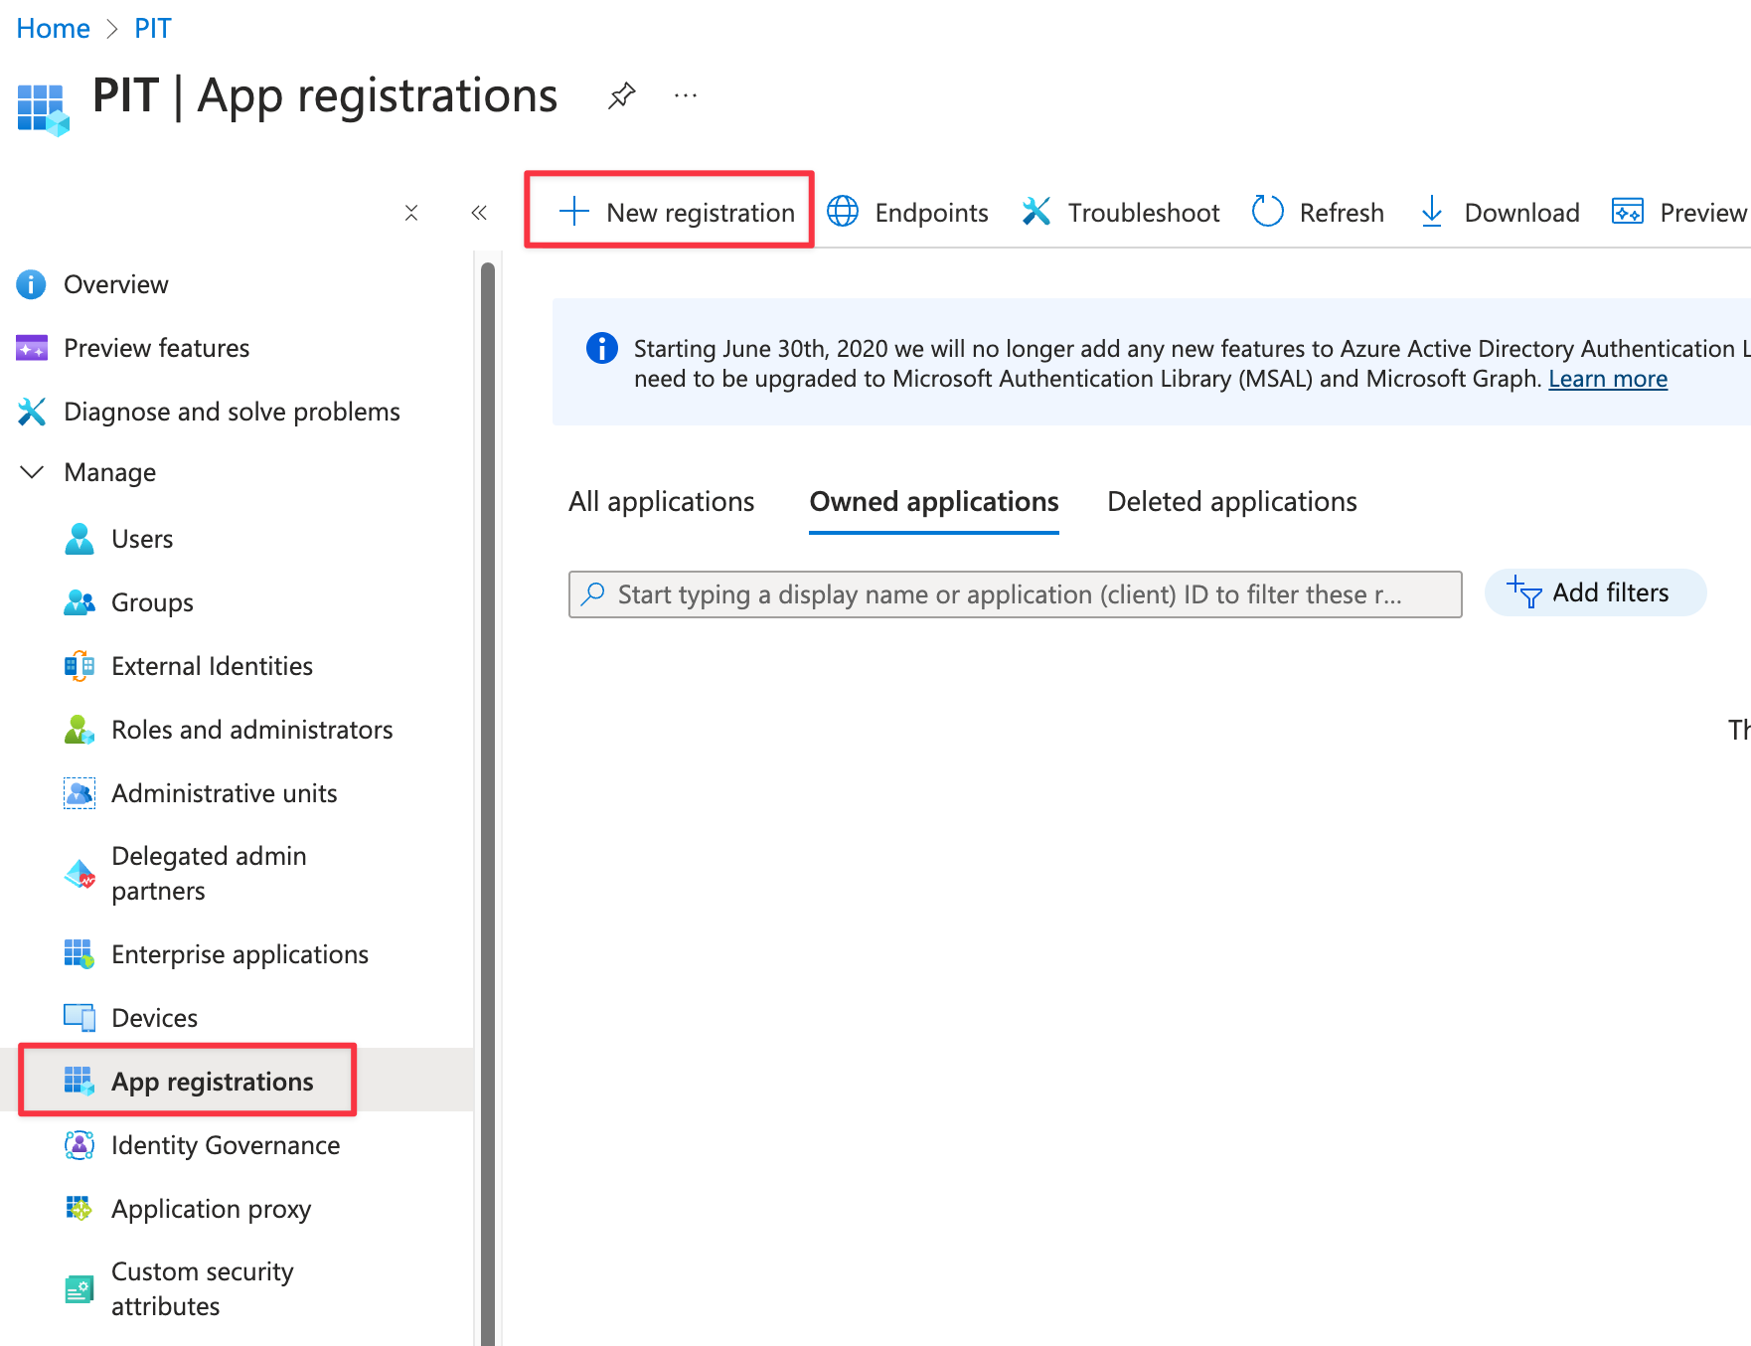Click the Administrative units icon

[x=80, y=793]
